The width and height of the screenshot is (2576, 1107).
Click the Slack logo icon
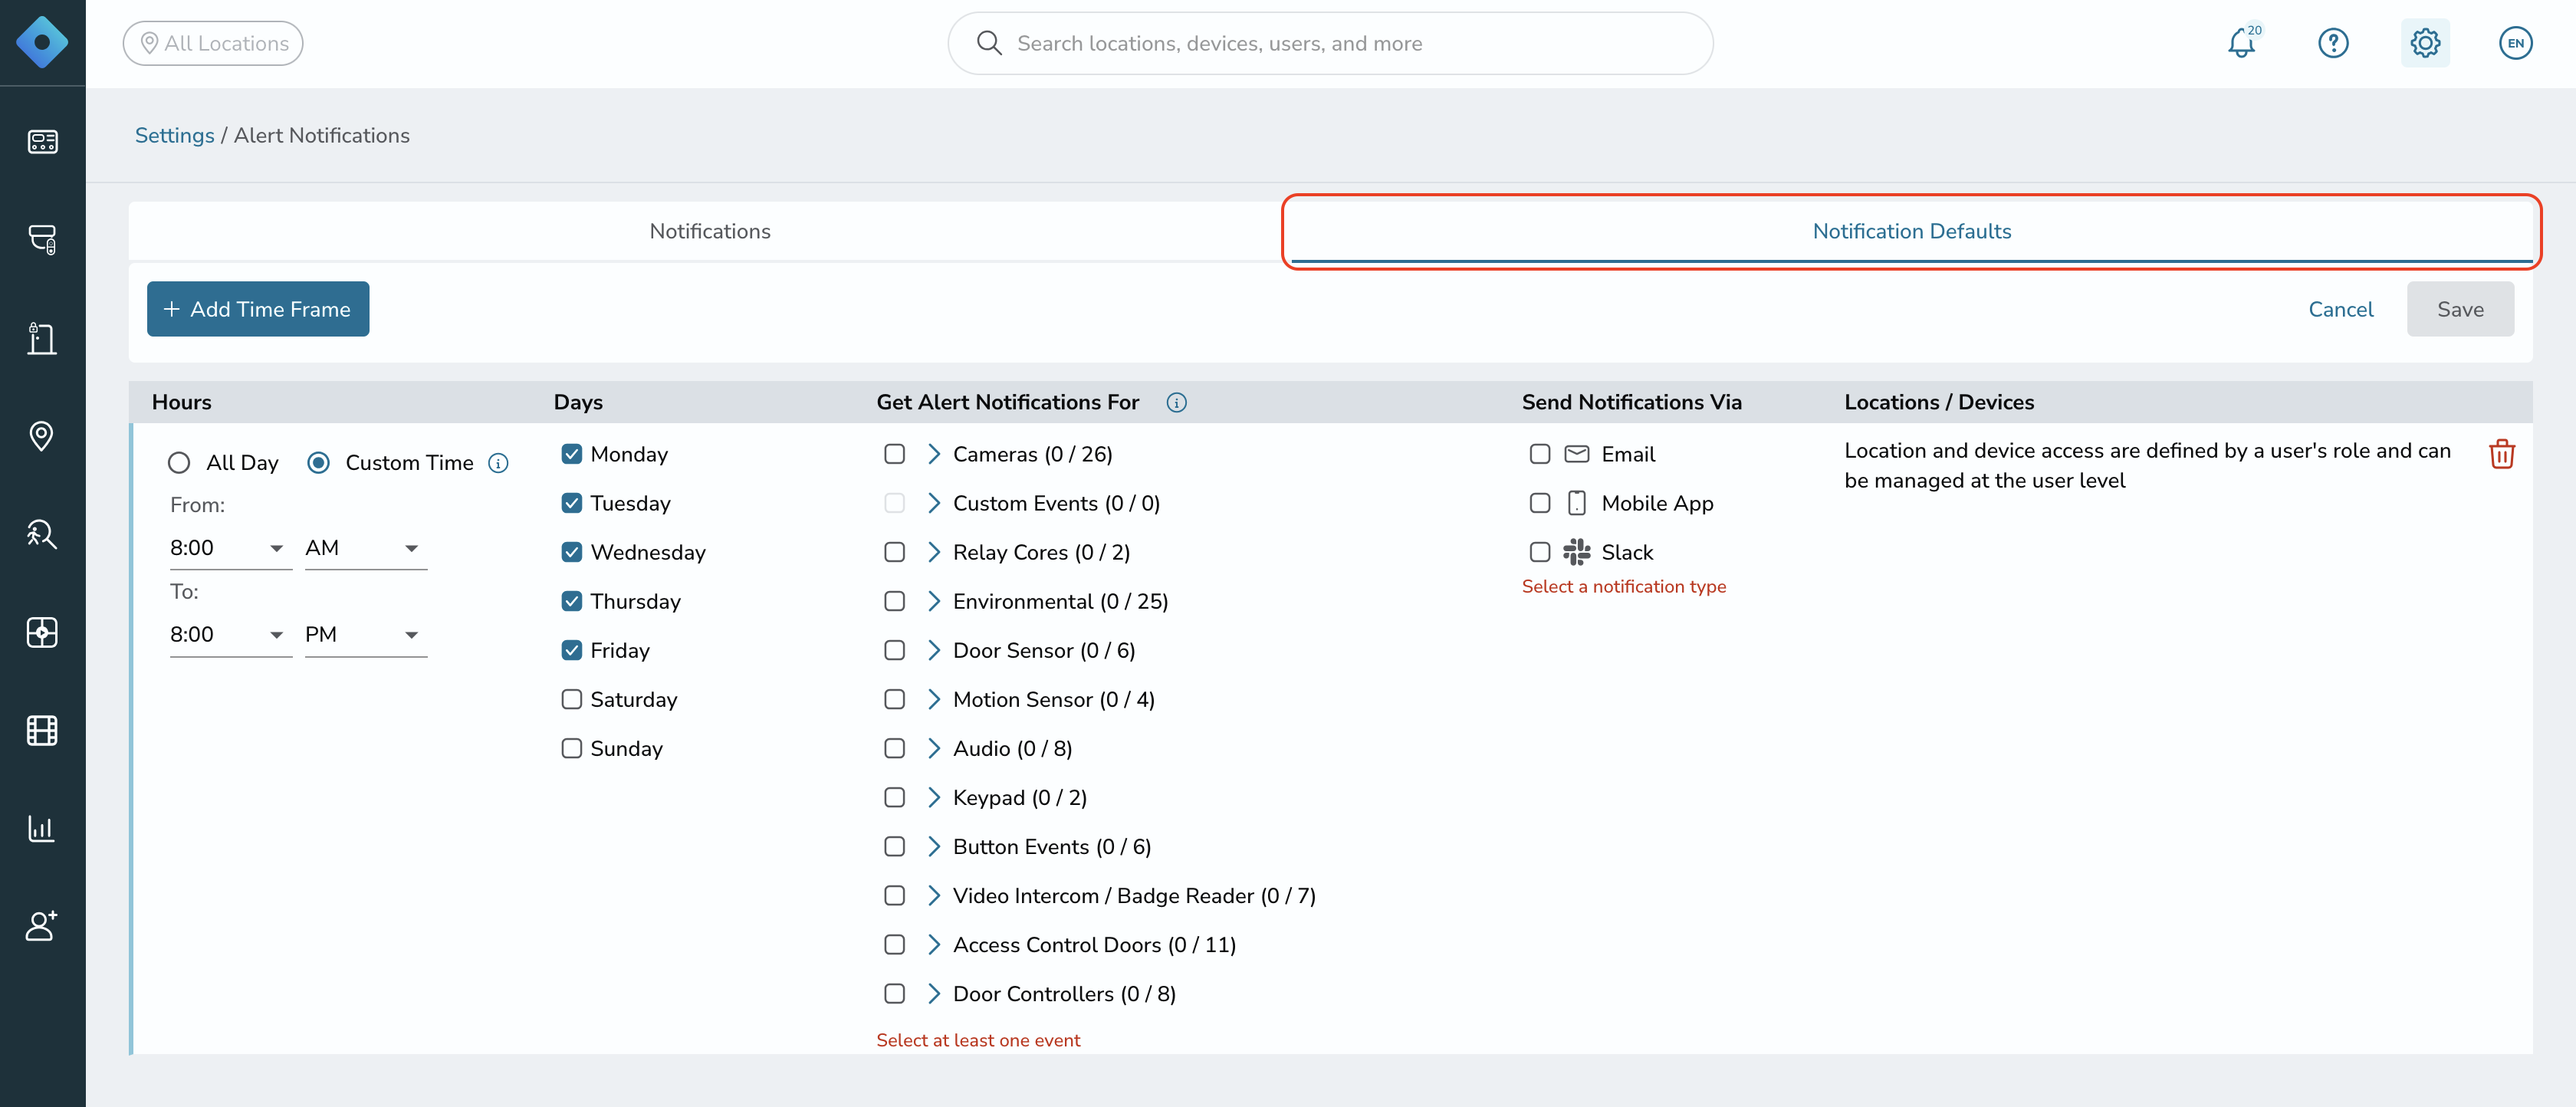pyautogui.click(x=1577, y=552)
